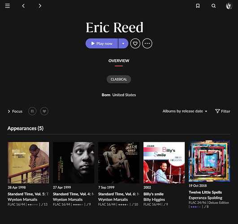Screen dimensions: 238x224
Task: Open the user profile avatar
Action: 229,6
